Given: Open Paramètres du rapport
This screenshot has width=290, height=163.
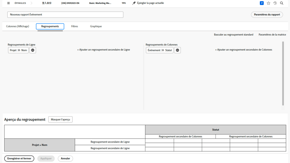Looking at the screenshot, I should click(267, 15).
